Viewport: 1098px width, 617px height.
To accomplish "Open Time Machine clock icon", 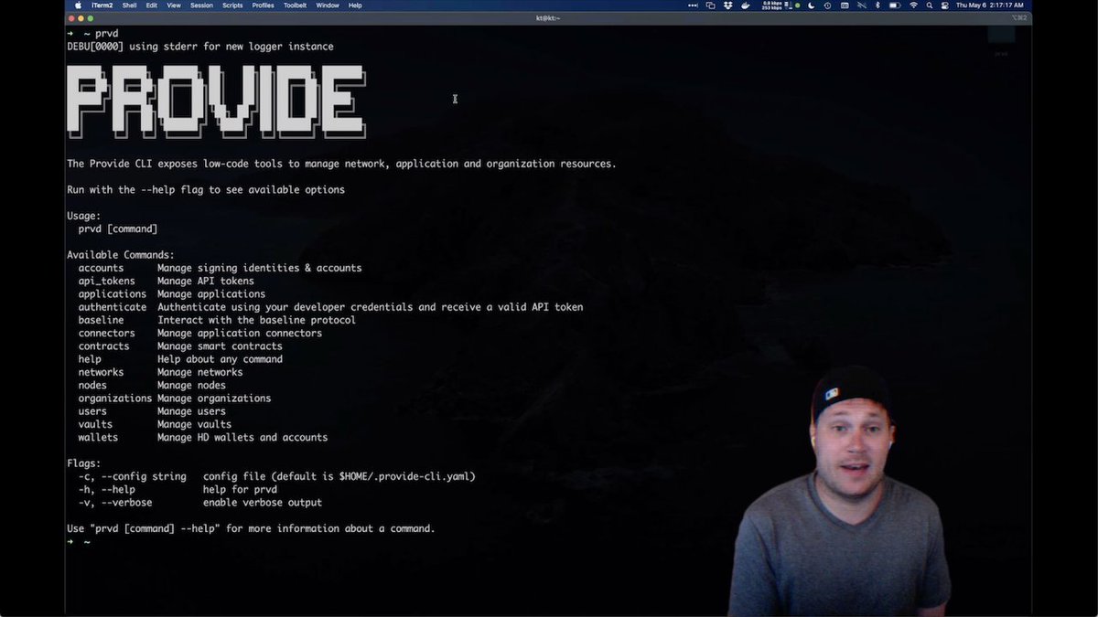I will [x=828, y=5].
